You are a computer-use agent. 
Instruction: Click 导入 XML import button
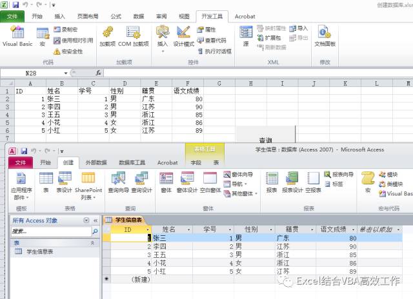298,28
